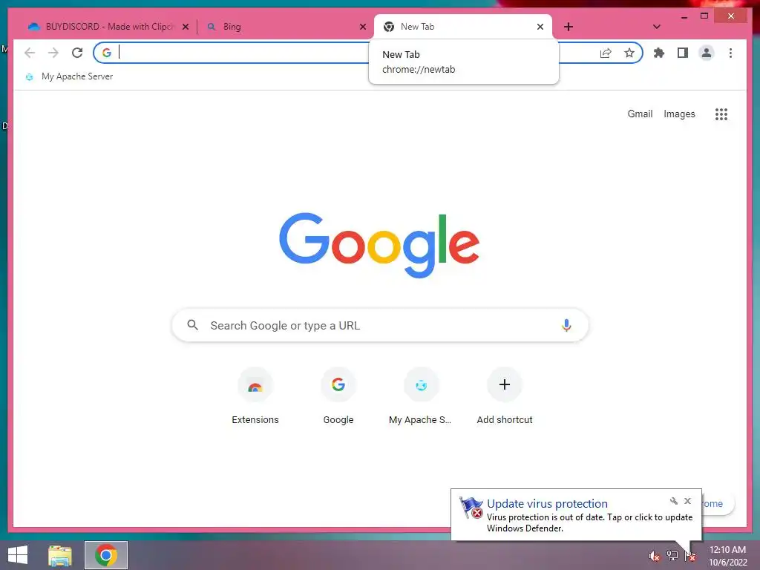Open the Google apps grid
Viewport: 760px width, 570px height.
click(x=721, y=114)
